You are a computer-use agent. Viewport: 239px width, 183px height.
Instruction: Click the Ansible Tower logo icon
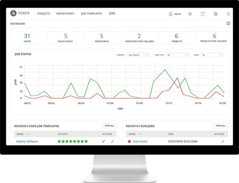14,13
